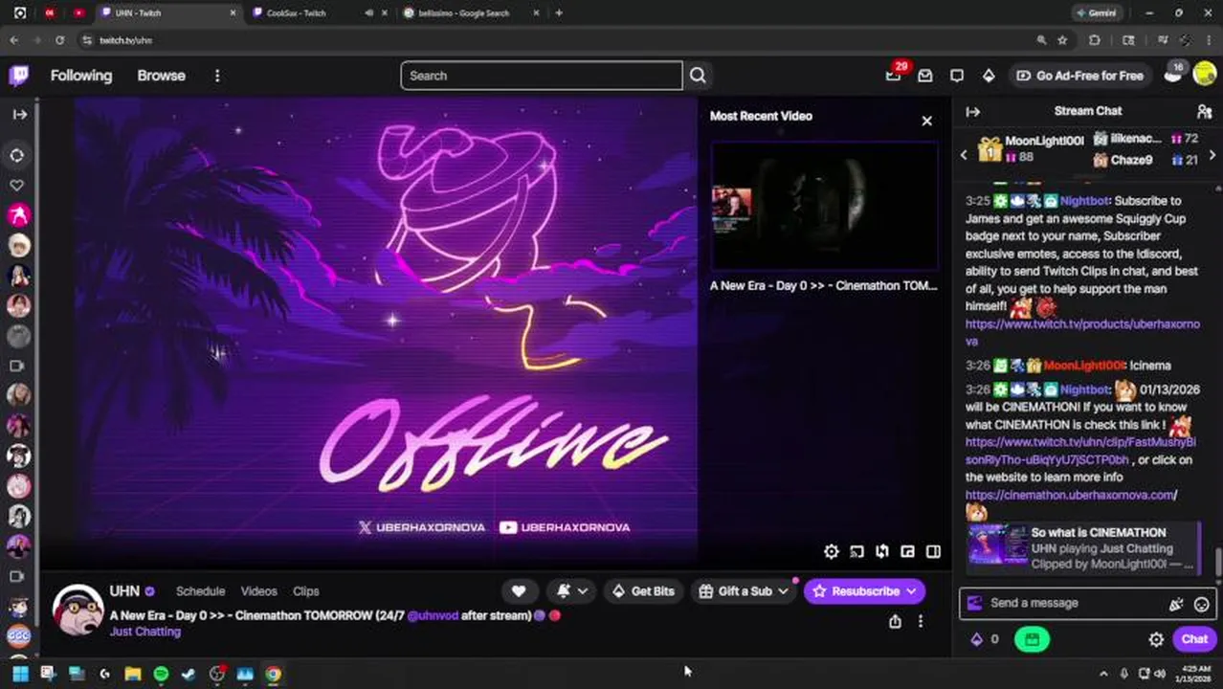Image resolution: width=1223 pixels, height=689 pixels.
Task: Open the three-dot more menu beside Browse
Action: point(217,76)
